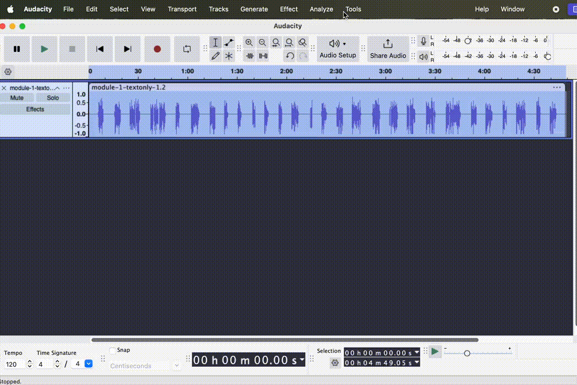Open the timeline options gear icon
The image size is (577, 385).
pyautogui.click(x=8, y=71)
